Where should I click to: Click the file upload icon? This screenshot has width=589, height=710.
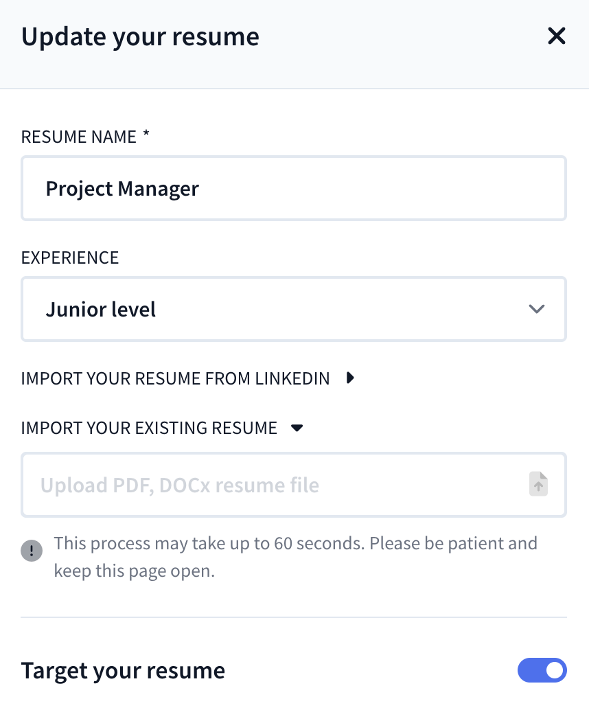(538, 484)
